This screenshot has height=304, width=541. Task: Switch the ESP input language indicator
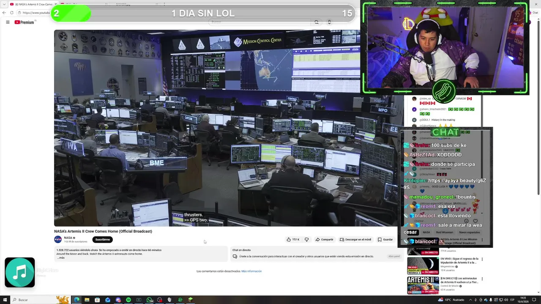click(x=513, y=300)
